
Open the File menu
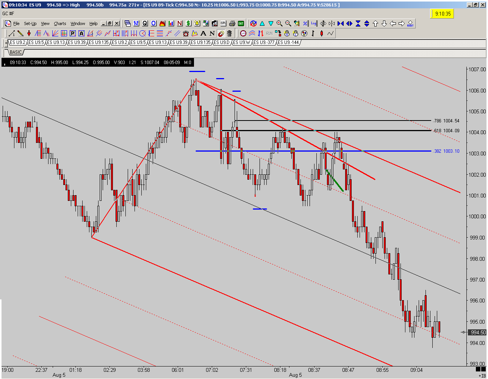coord(16,23)
